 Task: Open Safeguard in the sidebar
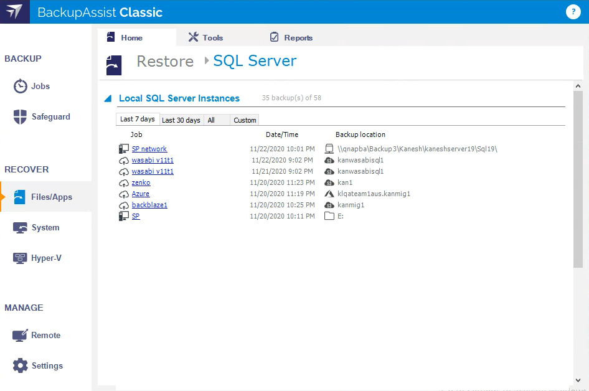point(50,117)
